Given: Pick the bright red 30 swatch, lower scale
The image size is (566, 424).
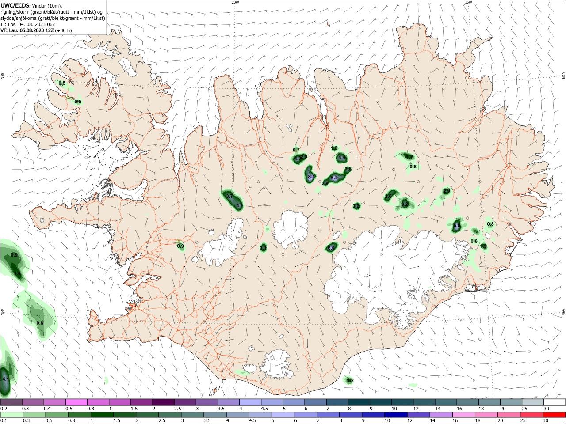Looking at the screenshot, I should click(x=555, y=415).
